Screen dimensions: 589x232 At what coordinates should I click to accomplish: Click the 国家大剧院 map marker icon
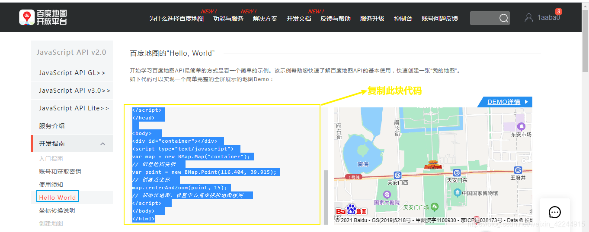pyautogui.click(x=387, y=195)
